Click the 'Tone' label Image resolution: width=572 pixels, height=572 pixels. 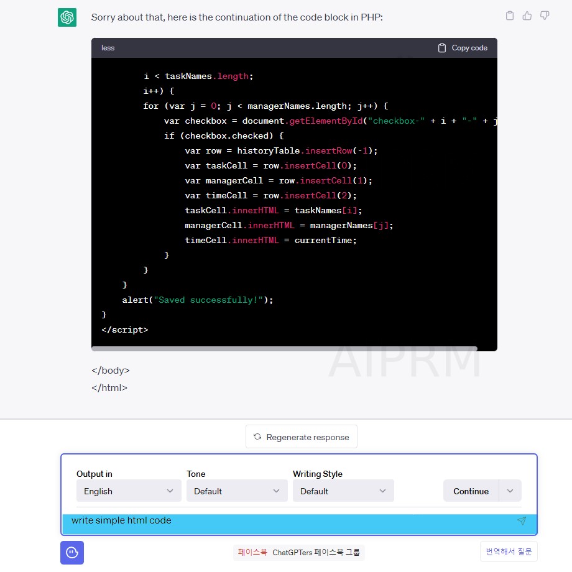point(196,474)
